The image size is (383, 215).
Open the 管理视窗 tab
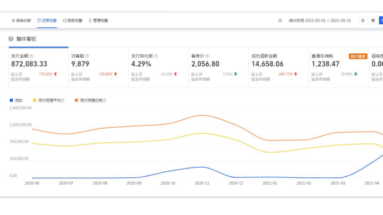tap(98, 20)
